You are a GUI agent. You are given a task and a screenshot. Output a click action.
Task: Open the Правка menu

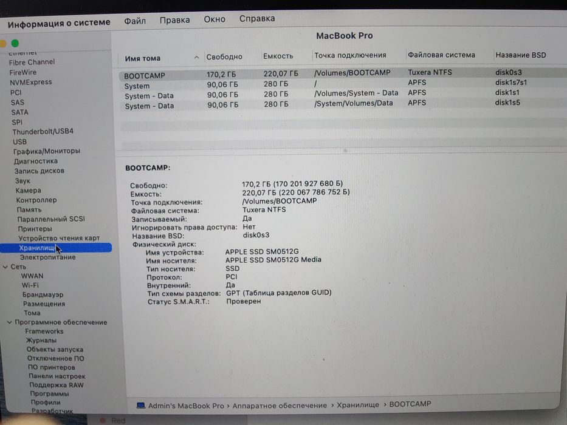click(174, 20)
